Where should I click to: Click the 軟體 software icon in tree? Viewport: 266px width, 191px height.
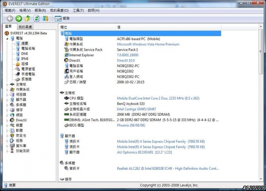[12, 130]
